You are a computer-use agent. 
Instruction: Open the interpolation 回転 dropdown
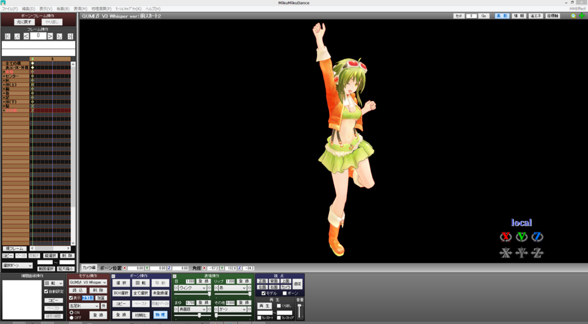(53, 284)
